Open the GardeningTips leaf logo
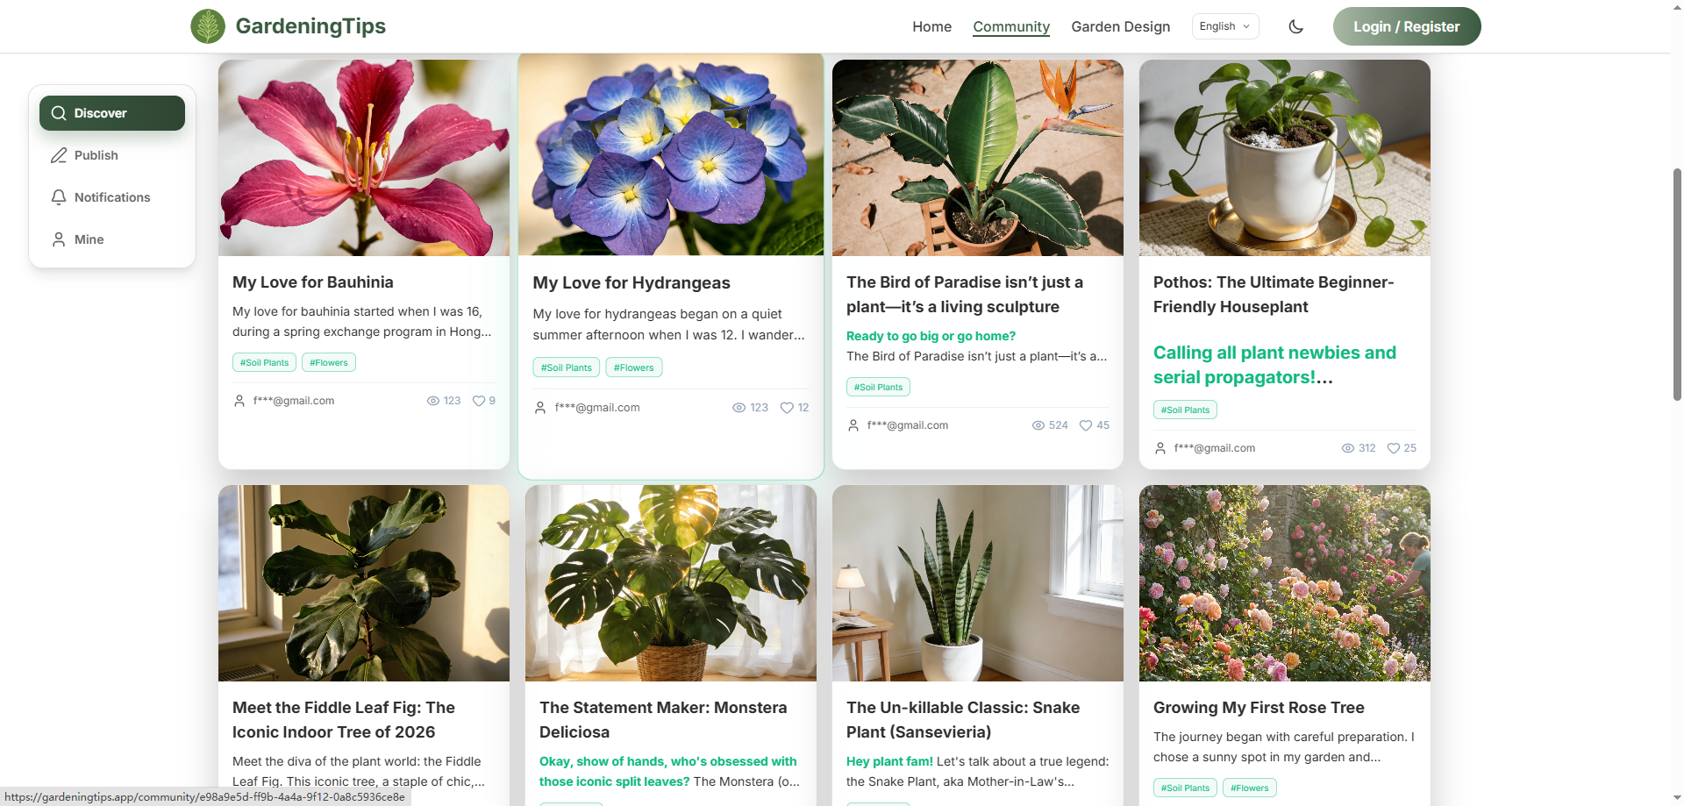Screen dimensions: 1684x806 207,26
